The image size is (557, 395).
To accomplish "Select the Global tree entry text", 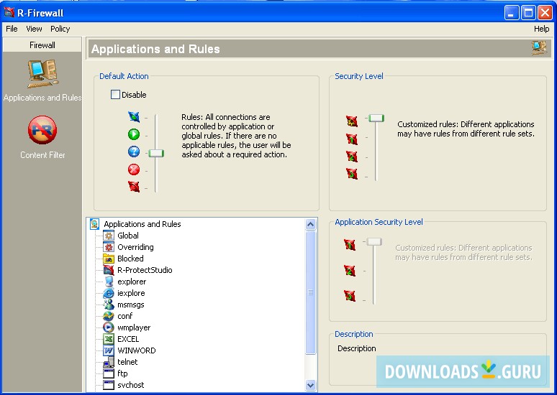I will pyautogui.click(x=128, y=236).
